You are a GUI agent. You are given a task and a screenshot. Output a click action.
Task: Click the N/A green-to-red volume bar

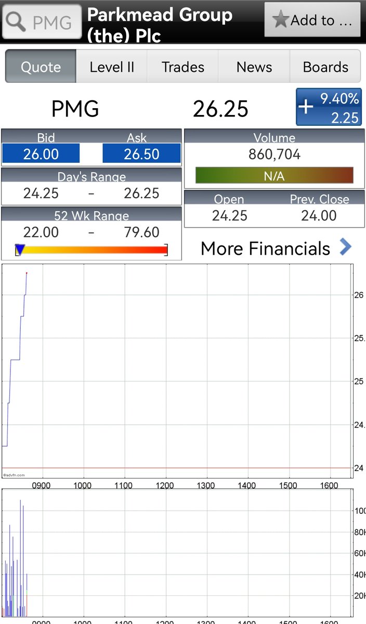click(x=274, y=176)
